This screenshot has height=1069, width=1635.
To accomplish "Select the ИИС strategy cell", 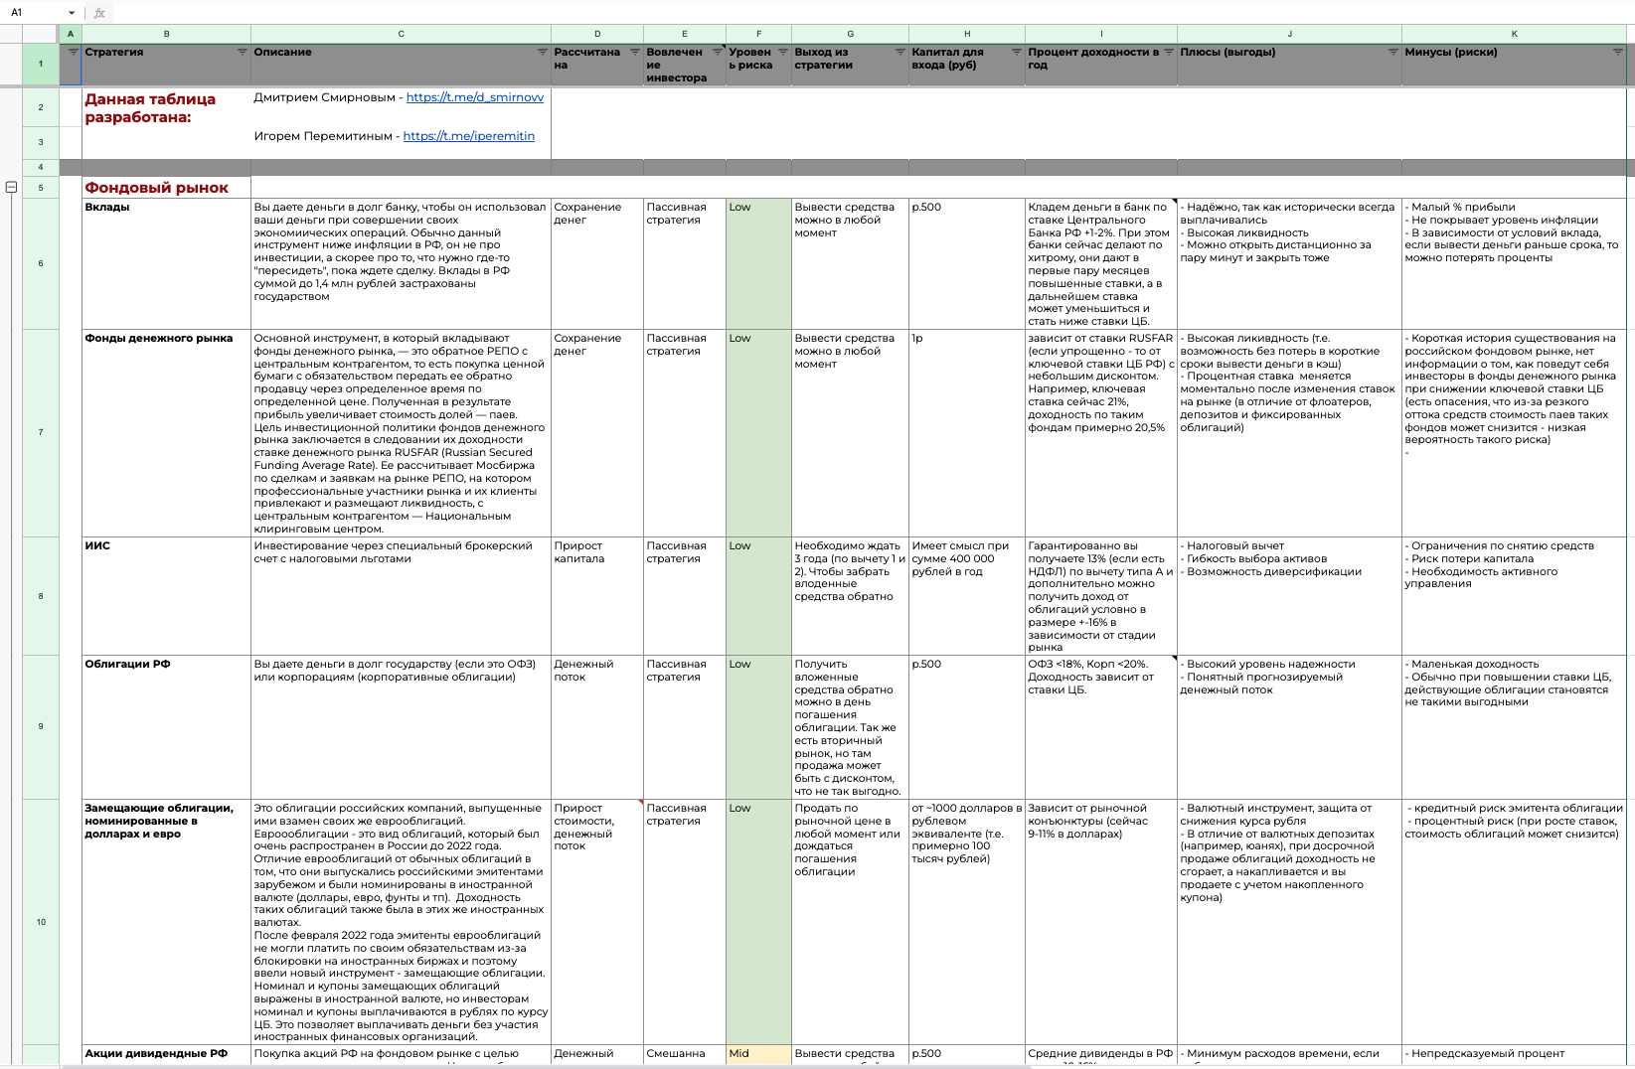I will tap(166, 596).
